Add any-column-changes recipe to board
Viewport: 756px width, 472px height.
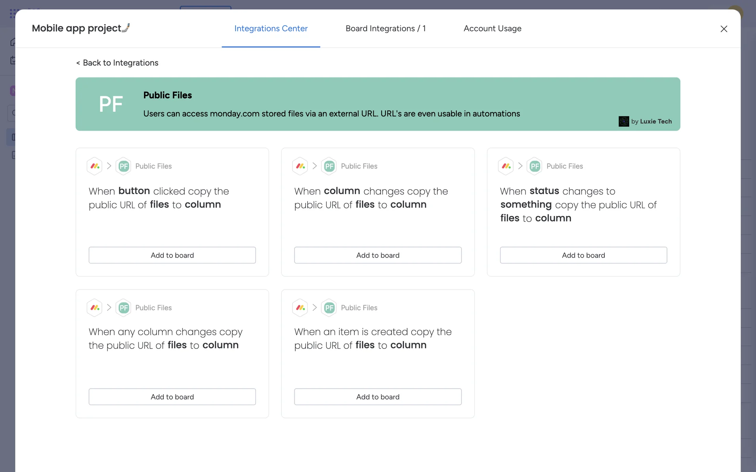(x=172, y=397)
